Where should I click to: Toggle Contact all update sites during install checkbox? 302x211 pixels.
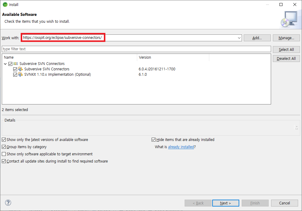pyautogui.click(x=4, y=161)
